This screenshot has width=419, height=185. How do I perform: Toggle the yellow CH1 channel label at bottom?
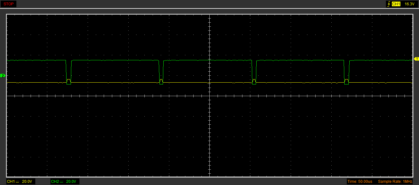tap(11, 182)
